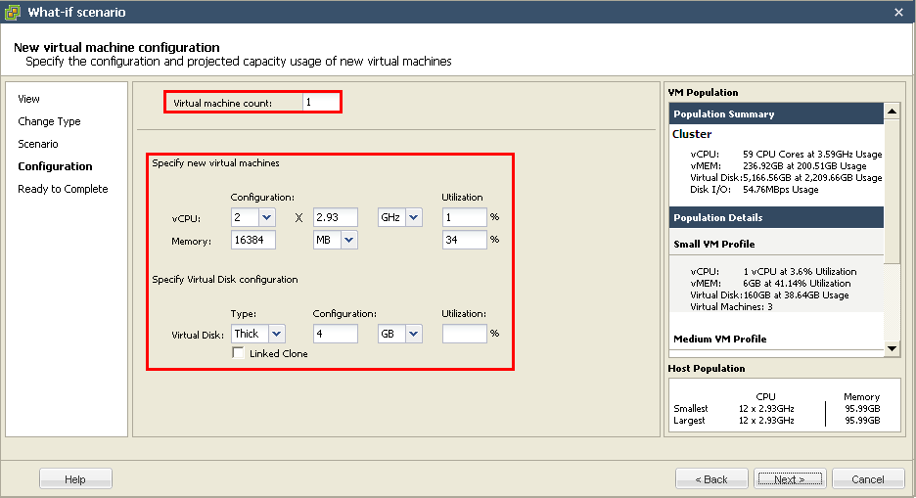Click '6GB at 41.14% Utilization' text
The height and width of the screenshot is (498, 916).
point(797,283)
